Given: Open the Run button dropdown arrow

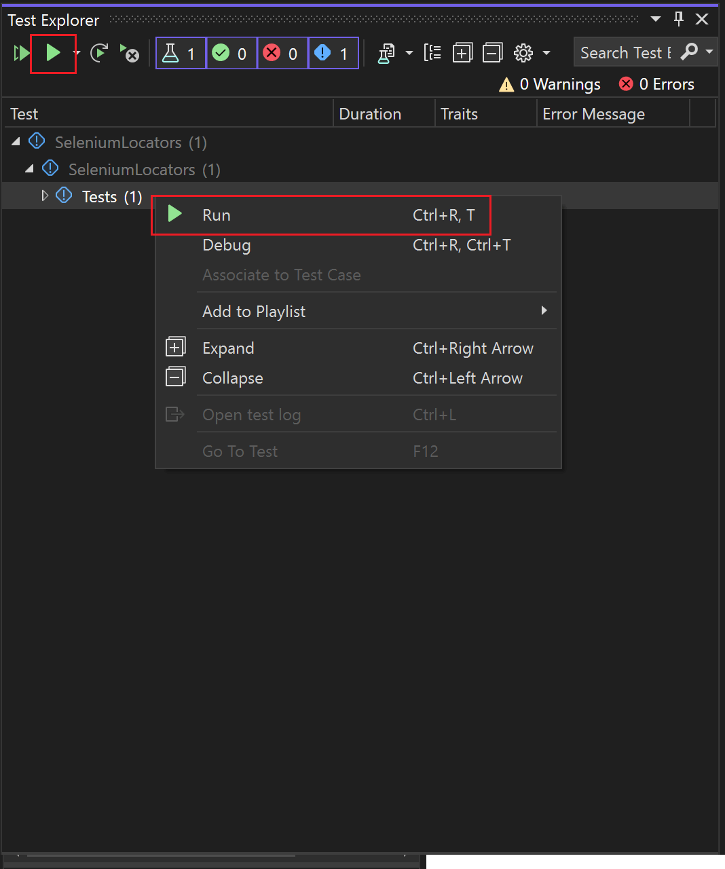Looking at the screenshot, I should click(77, 53).
